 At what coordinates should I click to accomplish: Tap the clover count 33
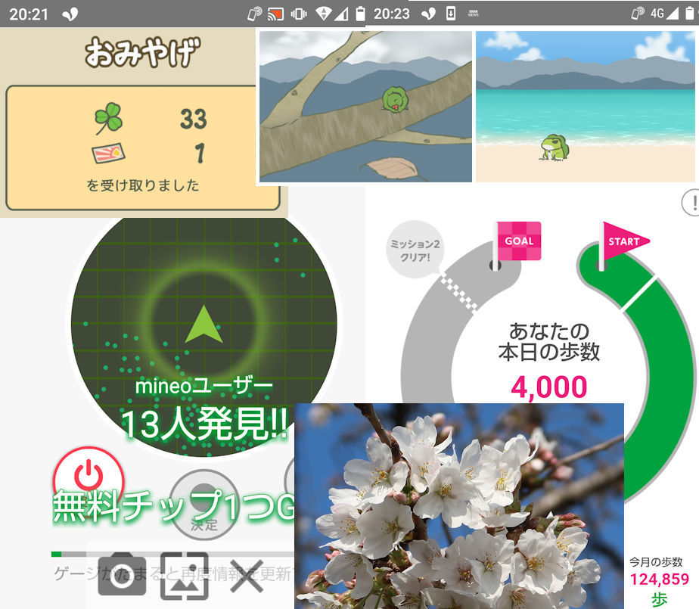(x=193, y=119)
